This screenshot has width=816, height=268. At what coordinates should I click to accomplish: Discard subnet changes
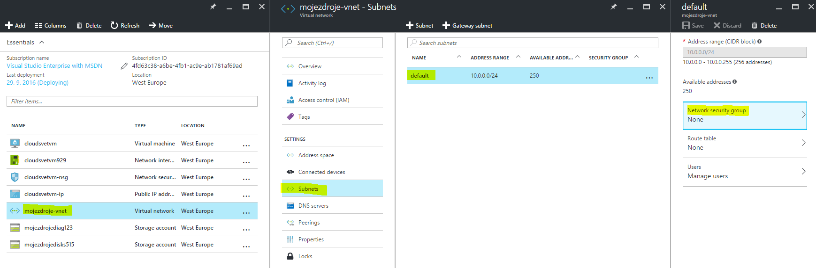point(727,25)
